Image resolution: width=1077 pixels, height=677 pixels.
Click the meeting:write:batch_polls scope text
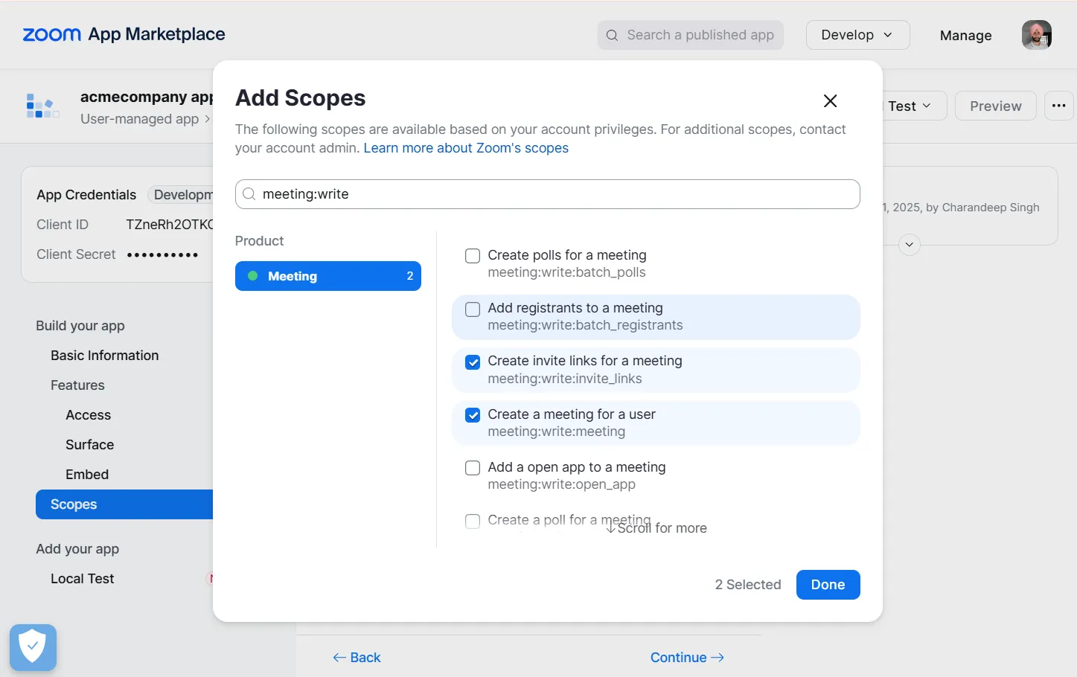[566, 272]
